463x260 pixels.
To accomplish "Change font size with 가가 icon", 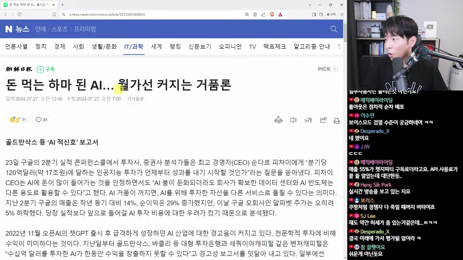I will (308, 120).
